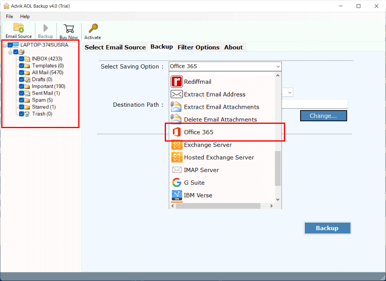The height and width of the screenshot is (281, 386).
Task: Click the Sent Mail folder icon
Action: pyautogui.click(x=27, y=93)
